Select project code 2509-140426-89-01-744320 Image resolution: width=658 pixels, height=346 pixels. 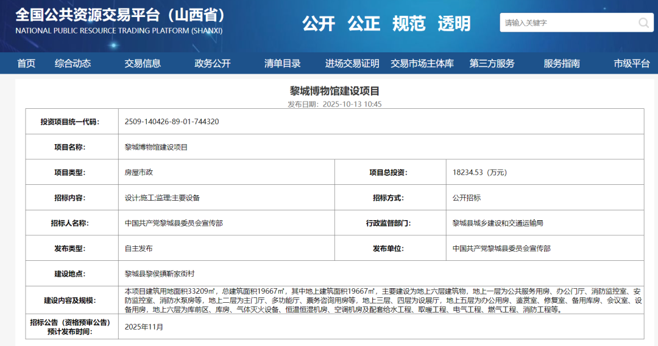(x=172, y=122)
